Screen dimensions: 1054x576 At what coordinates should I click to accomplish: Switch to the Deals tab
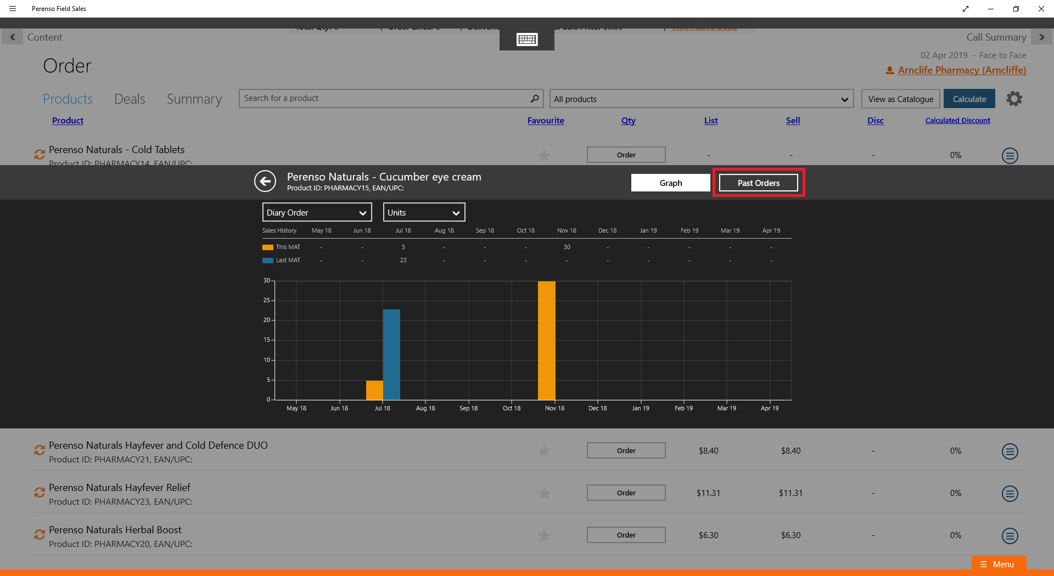(130, 99)
